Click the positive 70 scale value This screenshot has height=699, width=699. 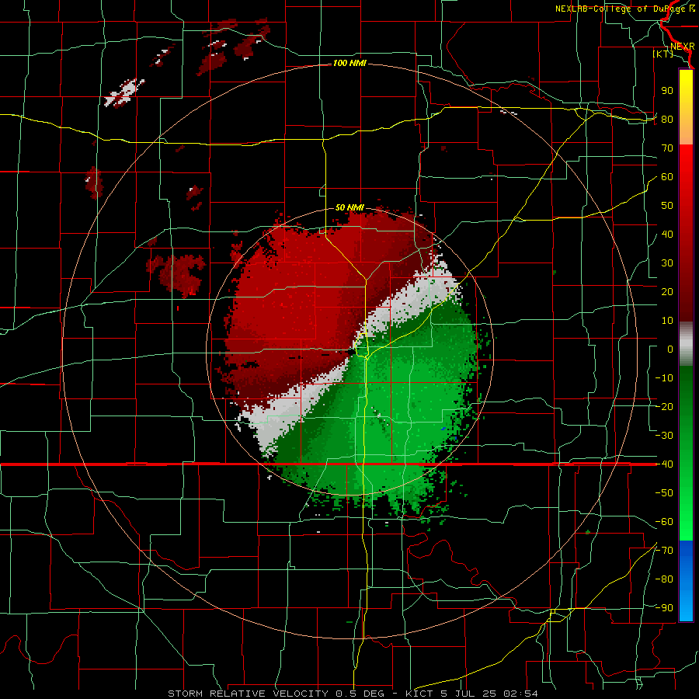pyautogui.click(x=667, y=148)
